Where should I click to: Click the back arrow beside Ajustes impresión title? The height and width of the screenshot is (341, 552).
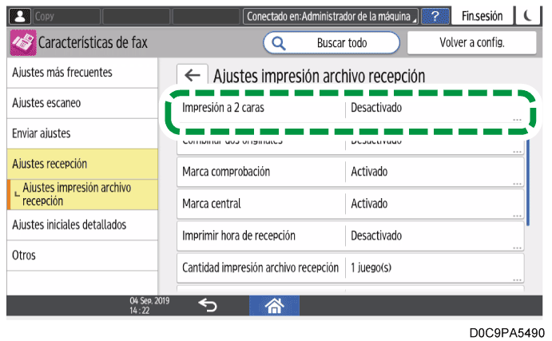[192, 76]
